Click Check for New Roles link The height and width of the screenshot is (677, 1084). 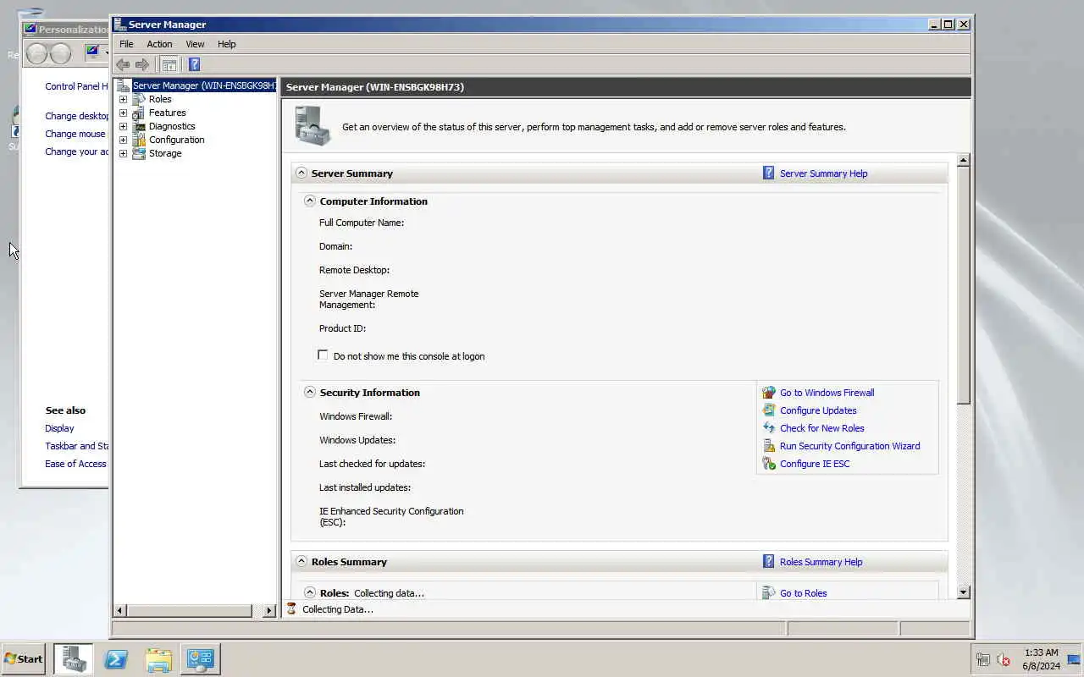pyautogui.click(x=821, y=428)
